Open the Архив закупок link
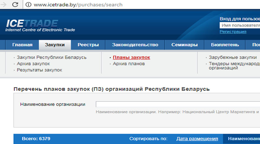This screenshot has height=144, width=260. (x=33, y=63)
